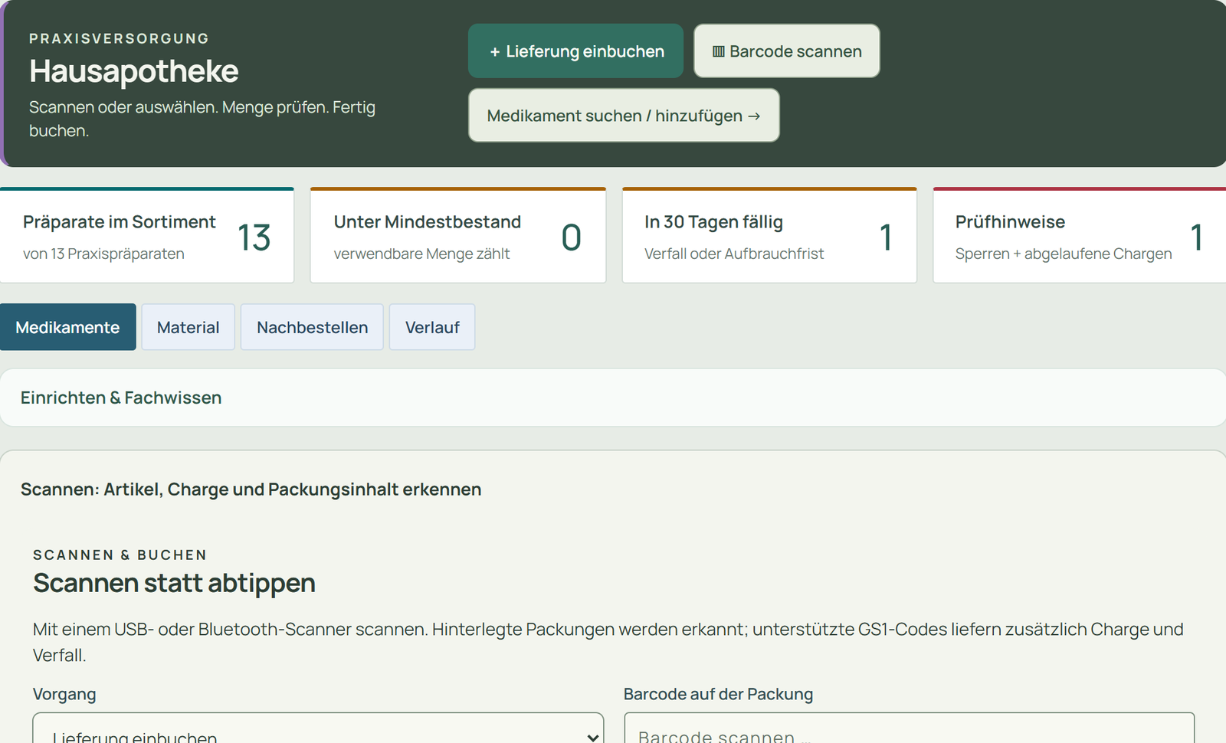Image resolution: width=1226 pixels, height=743 pixels.
Task: Open the Unter Mindestbestand card
Action: coord(458,236)
